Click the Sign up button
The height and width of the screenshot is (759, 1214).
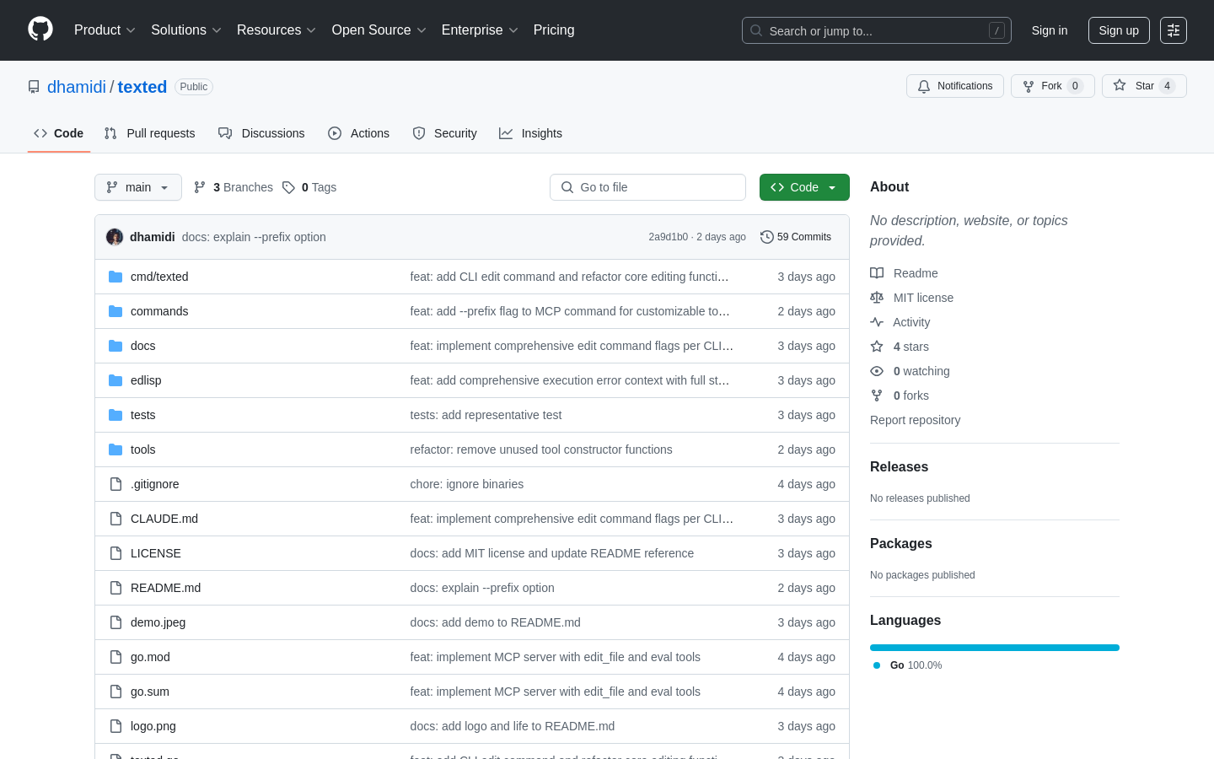click(1119, 30)
